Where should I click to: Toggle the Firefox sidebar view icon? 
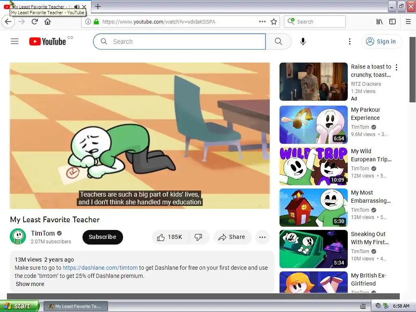coord(392,22)
